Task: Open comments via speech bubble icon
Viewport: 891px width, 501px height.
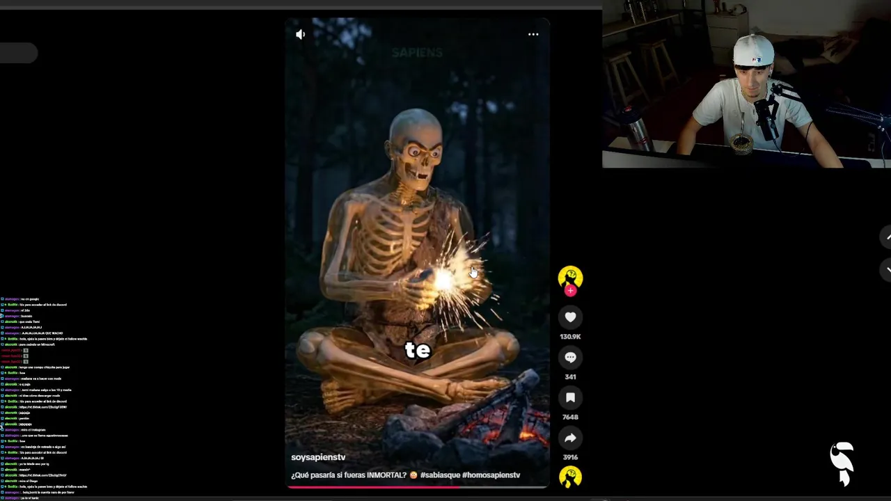Action: click(570, 358)
